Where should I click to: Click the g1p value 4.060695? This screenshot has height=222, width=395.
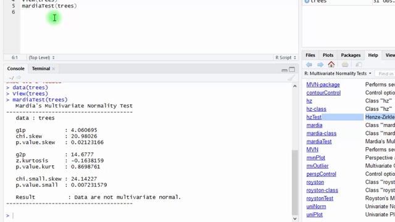coord(84,130)
